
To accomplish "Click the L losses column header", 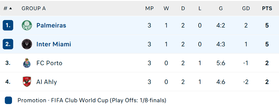I will 199,8.
